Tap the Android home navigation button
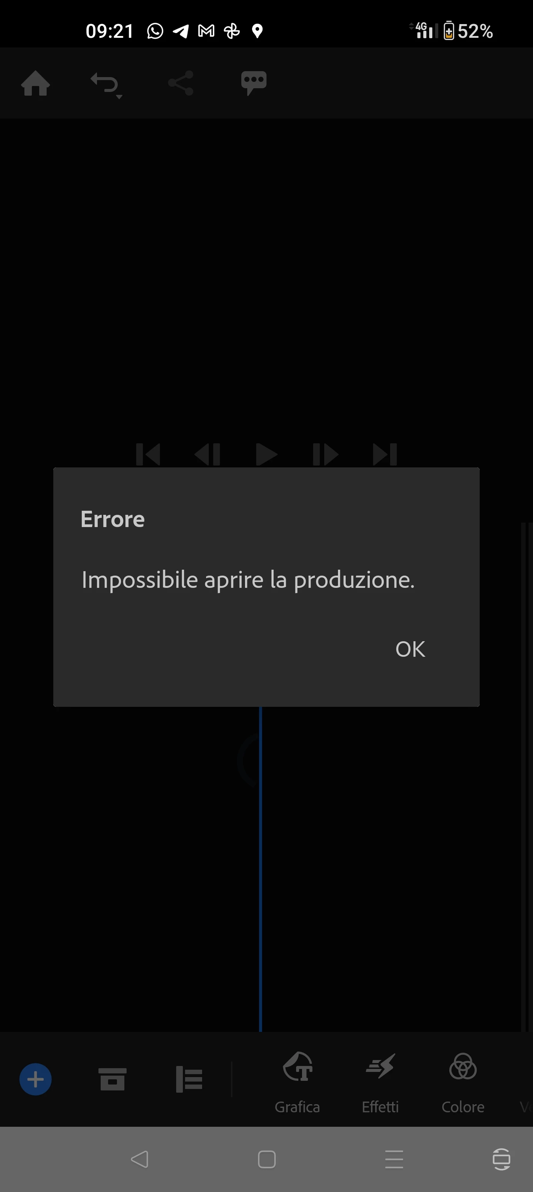The height and width of the screenshot is (1192, 533). pyautogui.click(x=267, y=1159)
